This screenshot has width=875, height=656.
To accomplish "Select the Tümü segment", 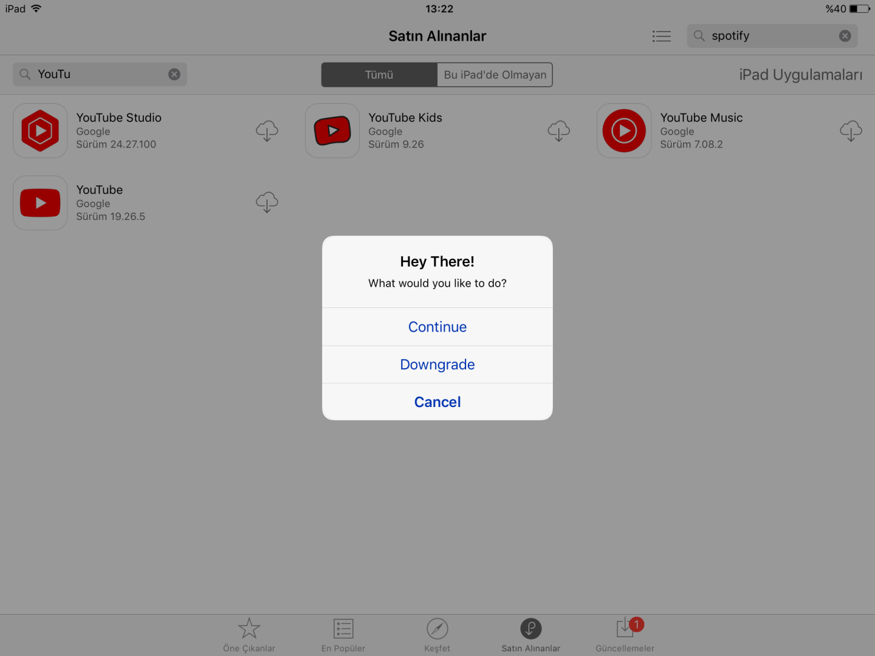I will click(379, 75).
